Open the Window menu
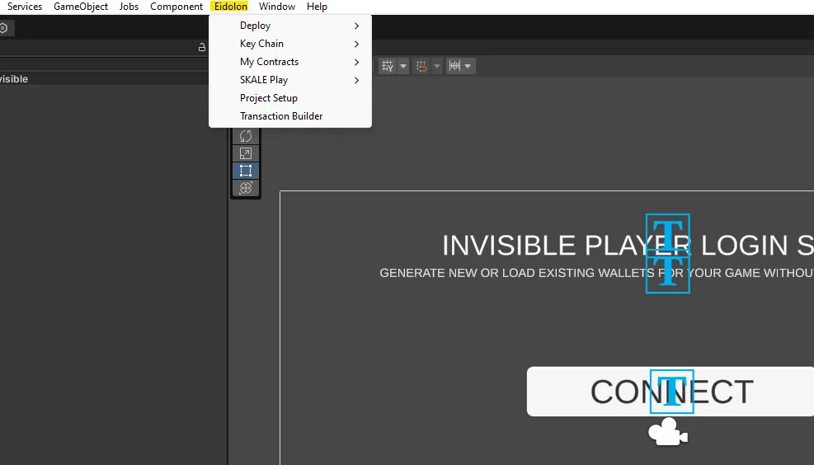Viewport: 814px width, 465px height. tap(277, 7)
